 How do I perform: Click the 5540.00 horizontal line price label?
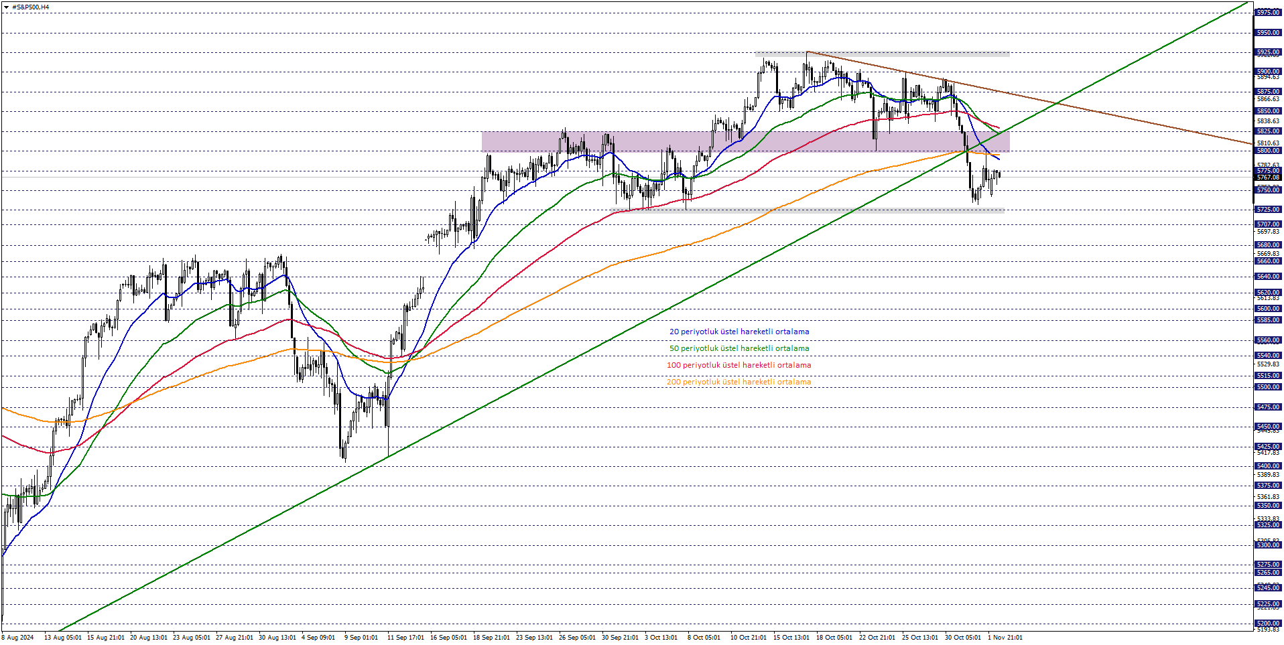[1268, 356]
